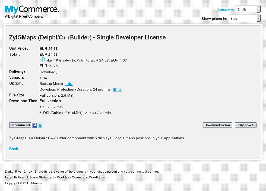The width and height of the screenshot is (266, 191).
Task: Open Download Protection Info link
Action: tap(117, 89)
